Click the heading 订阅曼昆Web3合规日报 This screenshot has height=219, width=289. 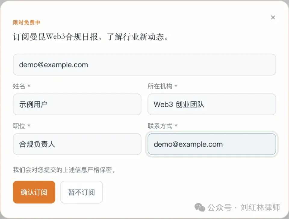(55, 37)
